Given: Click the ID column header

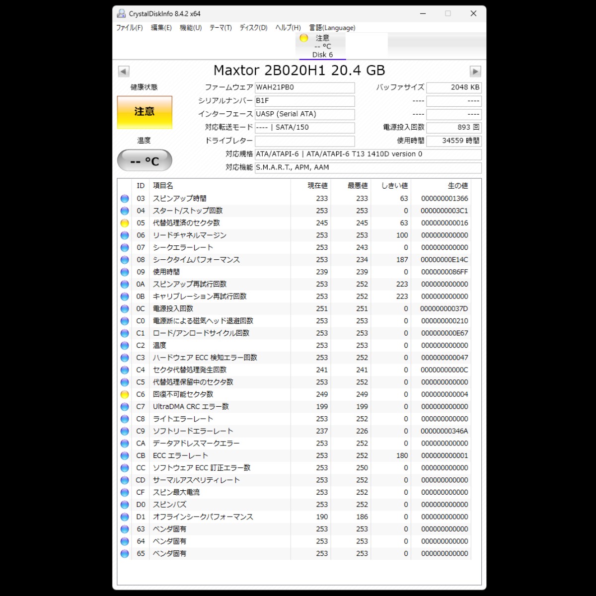Looking at the screenshot, I should pyautogui.click(x=141, y=186).
